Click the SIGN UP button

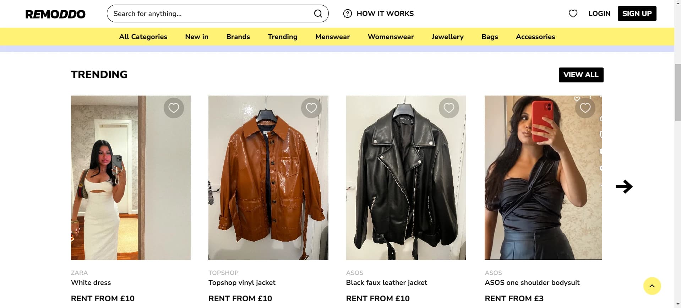pyautogui.click(x=637, y=13)
